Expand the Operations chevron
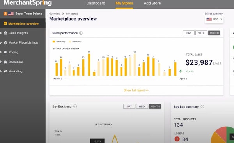This screenshot has height=143, width=234. (1, 62)
